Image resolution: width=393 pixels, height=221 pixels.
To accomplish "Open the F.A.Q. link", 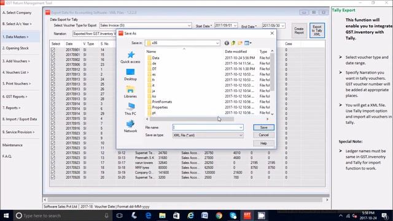I will (7, 157).
